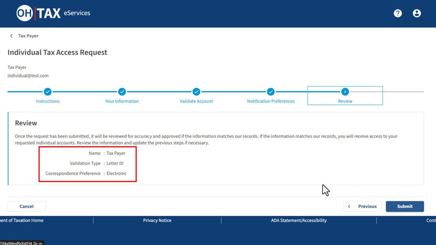Click the OH TAX eServices logo
The width and height of the screenshot is (436, 245).
pos(53,13)
